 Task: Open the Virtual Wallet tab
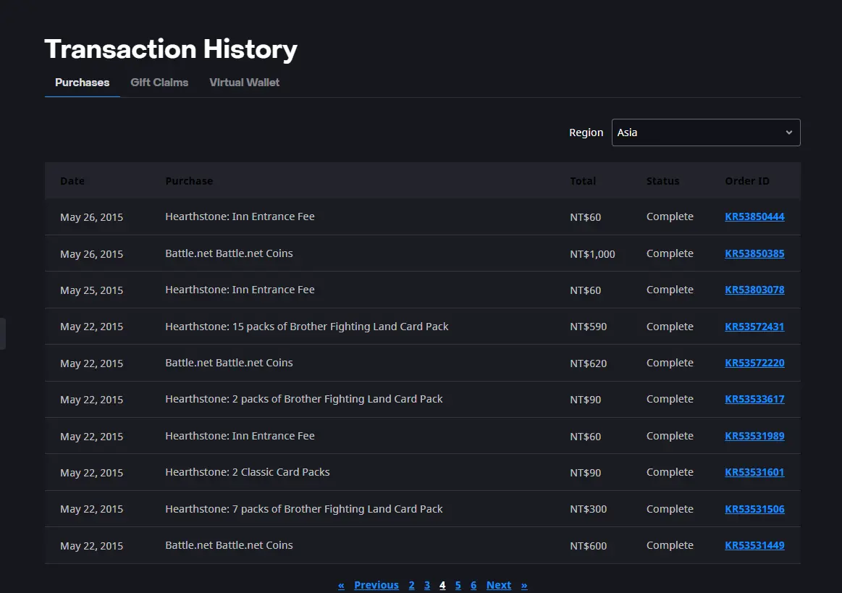point(244,83)
